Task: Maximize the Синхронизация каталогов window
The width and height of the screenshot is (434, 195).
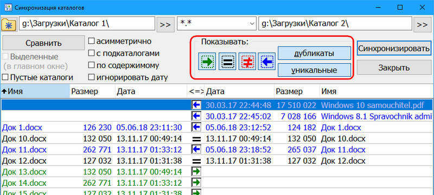Action: tap(400, 8)
